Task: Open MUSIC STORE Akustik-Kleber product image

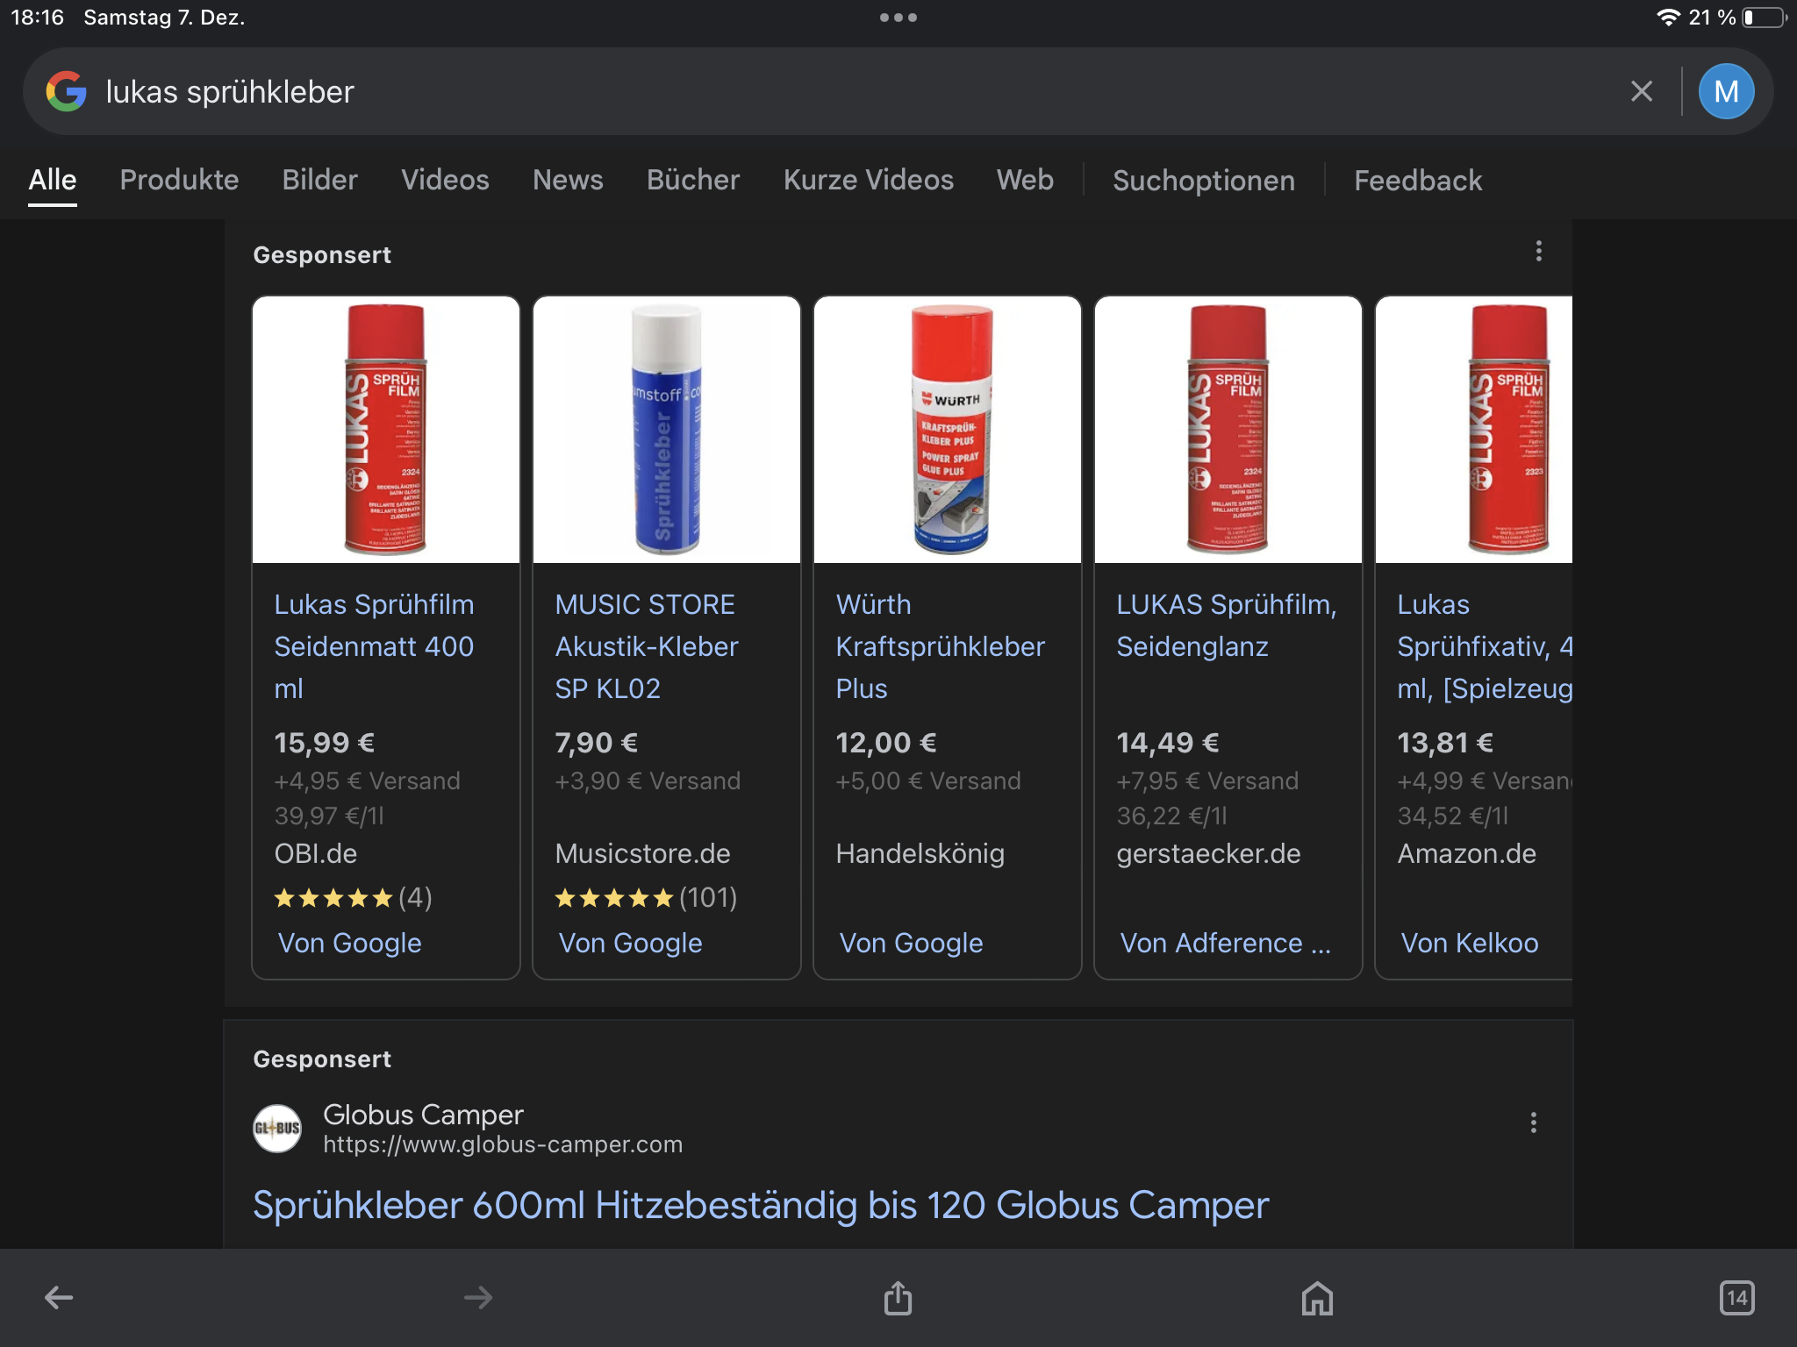Action: [x=667, y=430]
